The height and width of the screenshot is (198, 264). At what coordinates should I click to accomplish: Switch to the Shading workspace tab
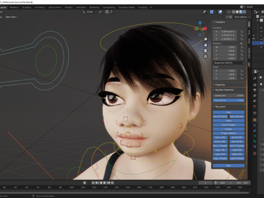click(69, 8)
